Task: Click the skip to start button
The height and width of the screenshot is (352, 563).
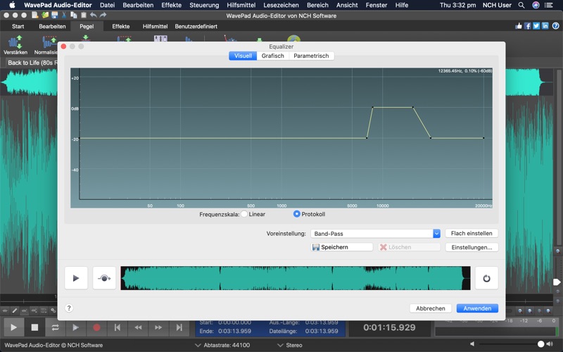Action: pyautogui.click(x=117, y=327)
